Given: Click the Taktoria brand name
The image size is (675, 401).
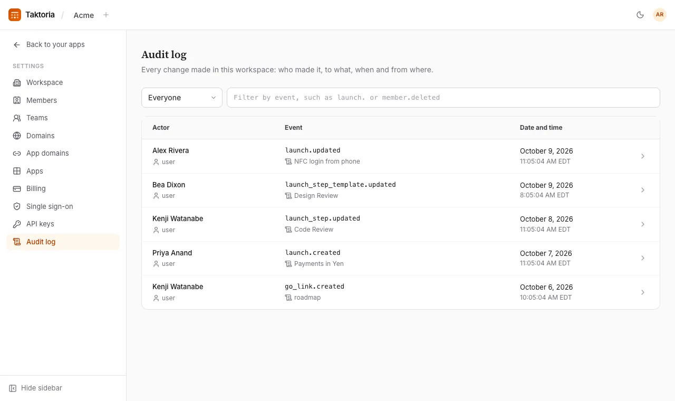Looking at the screenshot, I should 40,15.
